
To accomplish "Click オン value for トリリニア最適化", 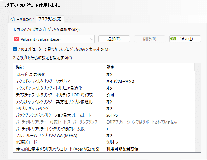I will tap(109, 88).
